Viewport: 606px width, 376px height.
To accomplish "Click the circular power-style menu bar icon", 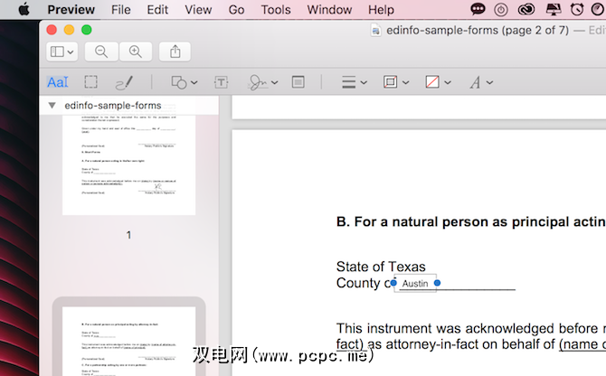I will point(501,9).
